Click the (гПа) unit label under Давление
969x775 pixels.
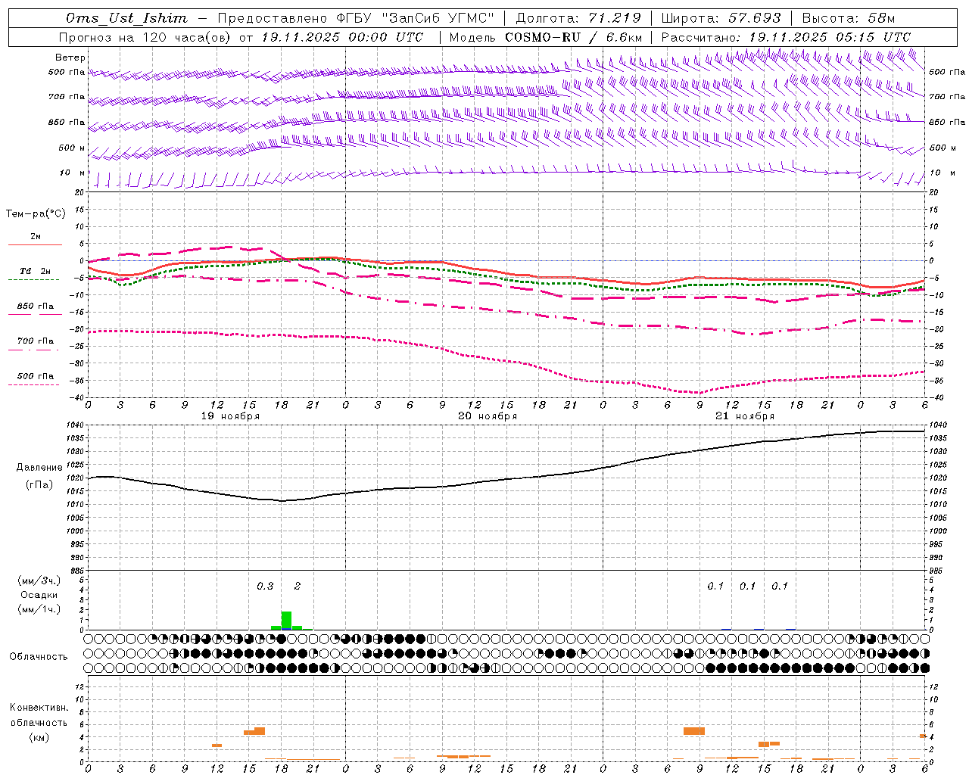point(39,485)
